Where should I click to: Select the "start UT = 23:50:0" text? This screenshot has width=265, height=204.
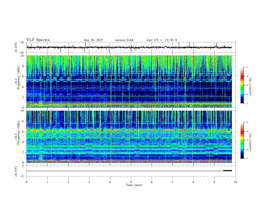click(162, 40)
